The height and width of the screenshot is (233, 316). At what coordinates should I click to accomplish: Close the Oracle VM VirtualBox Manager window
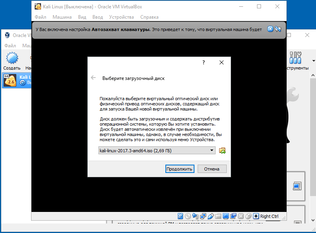click(x=307, y=35)
